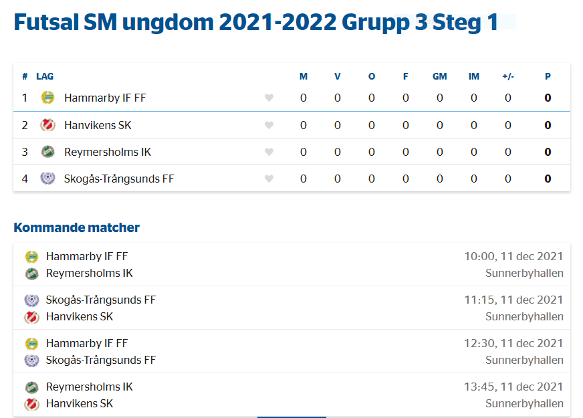The image size is (583, 418).
Task: Click the LAG column header
Action: coord(45,77)
